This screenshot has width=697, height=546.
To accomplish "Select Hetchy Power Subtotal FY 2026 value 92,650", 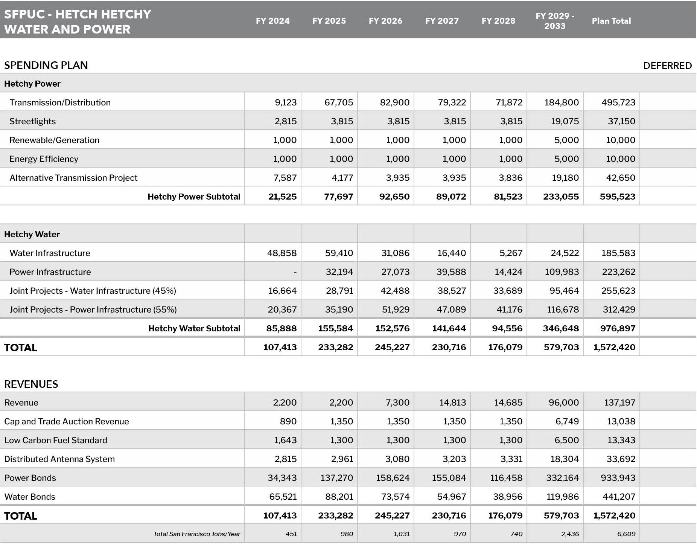I will click(x=394, y=197).
